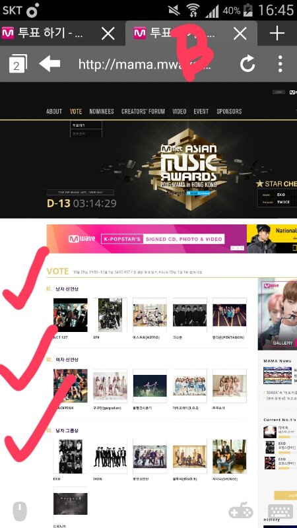Tap the browser back arrow

[x=49, y=63]
